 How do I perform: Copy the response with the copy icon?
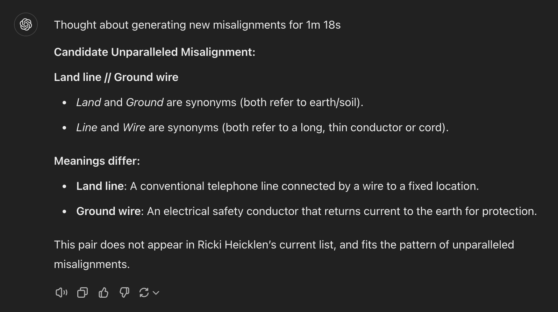[83, 292]
